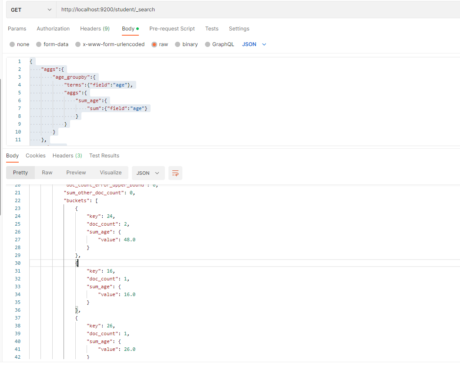Image resolution: width=460 pixels, height=370 pixels.
Task: Open the request Headers (9) tab
Action: click(95, 29)
